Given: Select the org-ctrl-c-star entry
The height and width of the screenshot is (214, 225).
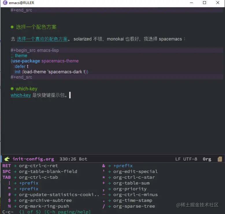Looking at the screenshot, I should 134,177.
